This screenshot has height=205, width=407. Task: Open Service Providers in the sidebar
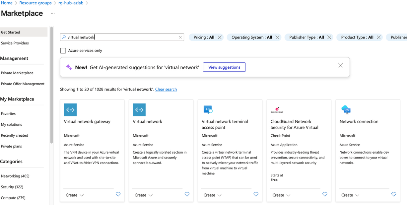[15, 43]
